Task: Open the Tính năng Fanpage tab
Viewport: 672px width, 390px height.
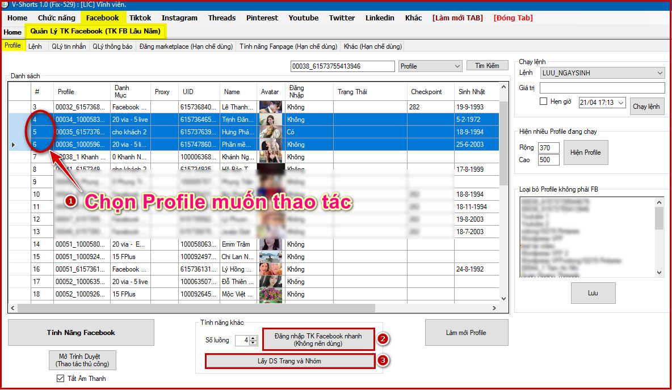Action: pos(288,46)
